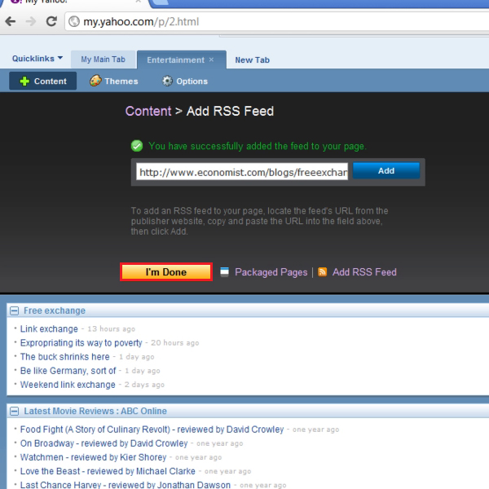The image size is (489, 489).
Task: Click the Options gear icon
Action: click(167, 81)
